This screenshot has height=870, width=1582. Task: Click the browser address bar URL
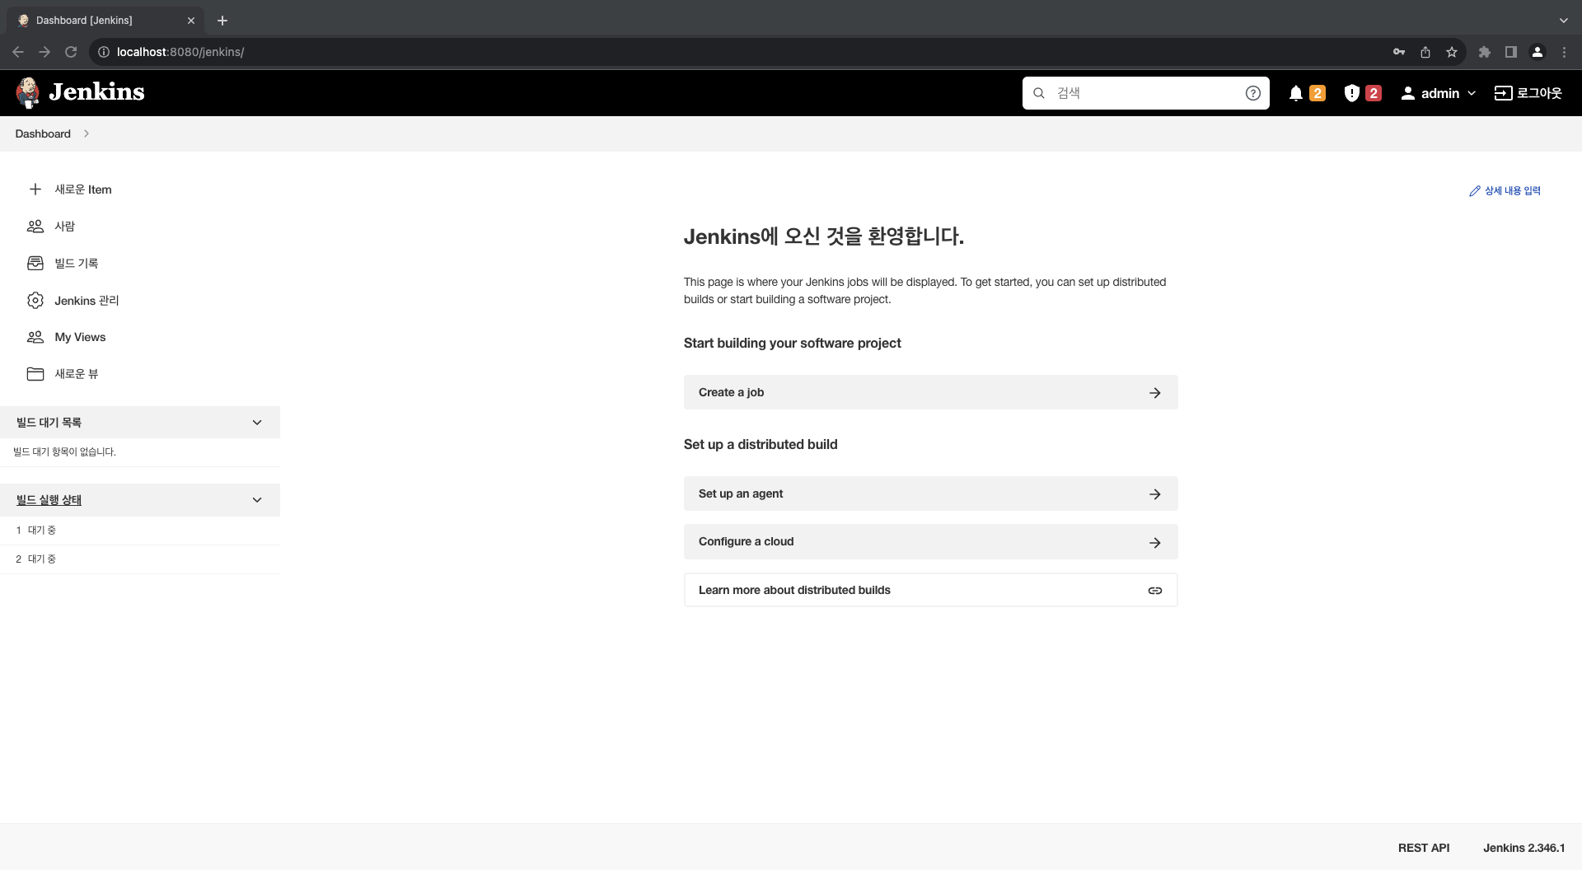(180, 52)
